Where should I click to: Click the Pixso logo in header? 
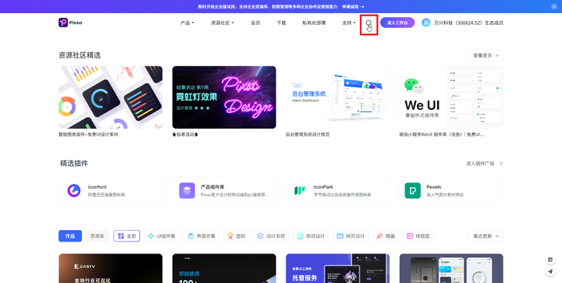tap(70, 23)
